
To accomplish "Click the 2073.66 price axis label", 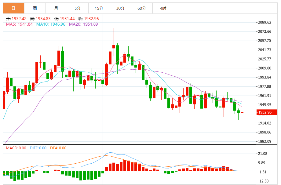I will coord(265,31).
